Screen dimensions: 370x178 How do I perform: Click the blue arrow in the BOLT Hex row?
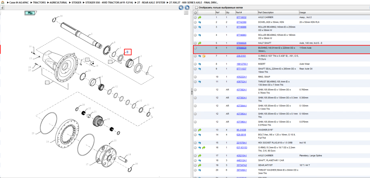[x=200, y=135]
